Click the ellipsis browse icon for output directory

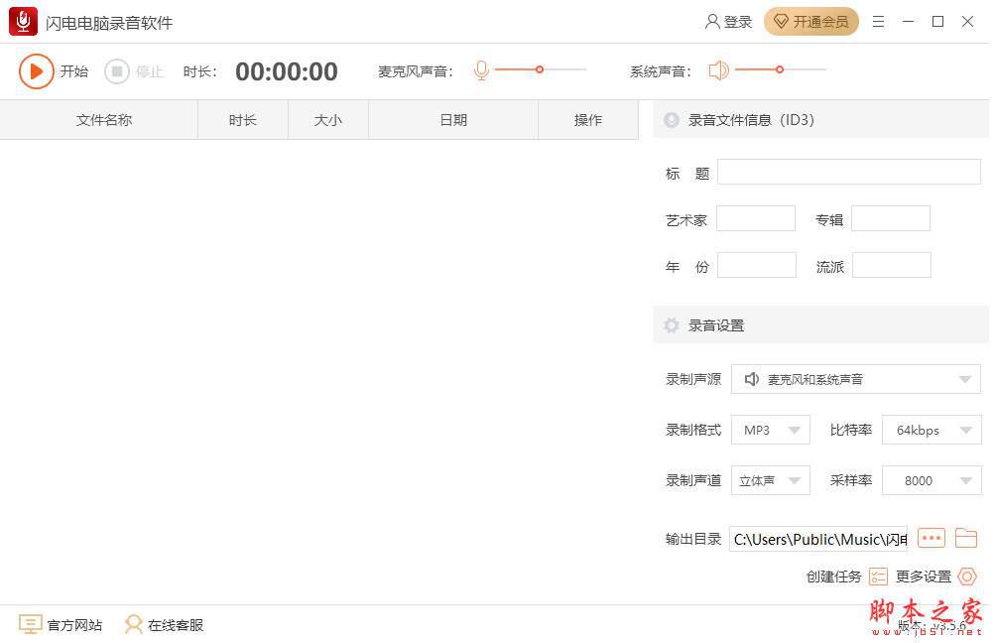(931, 538)
